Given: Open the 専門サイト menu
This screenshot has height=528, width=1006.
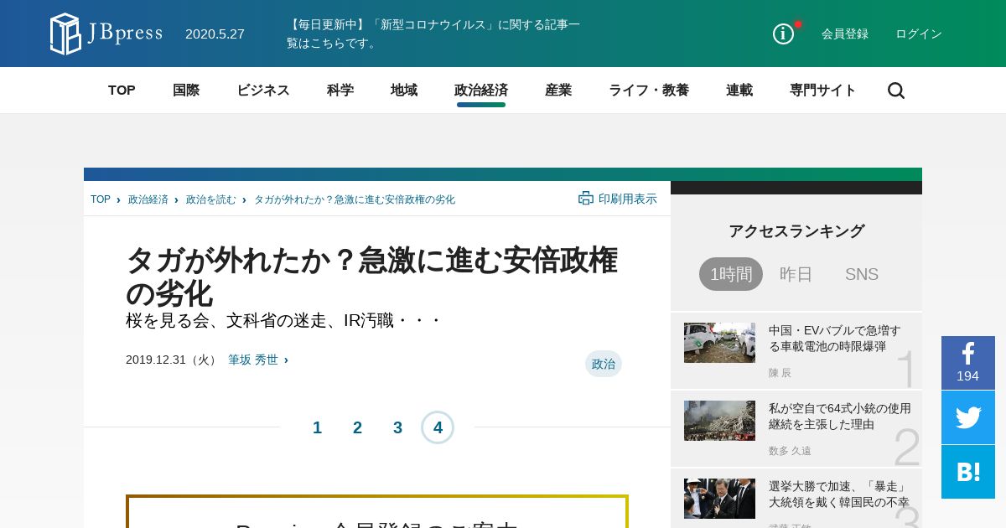Looking at the screenshot, I should coord(823,91).
